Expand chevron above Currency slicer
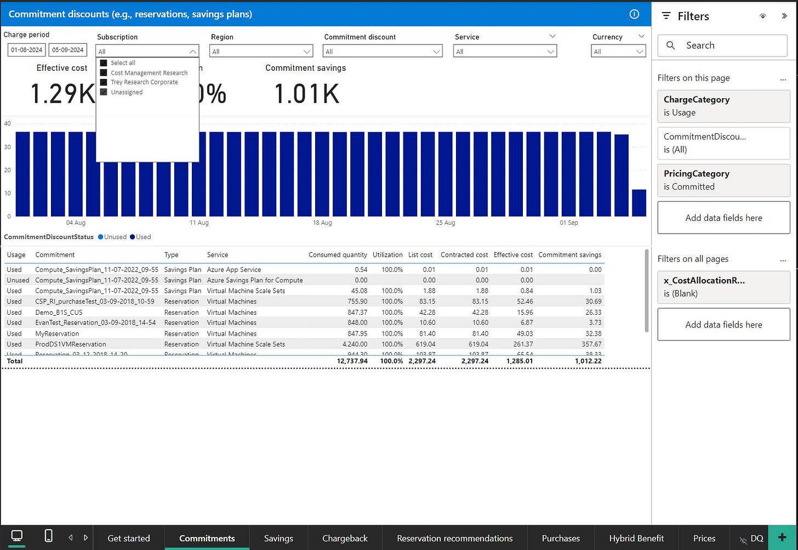 (641, 36)
